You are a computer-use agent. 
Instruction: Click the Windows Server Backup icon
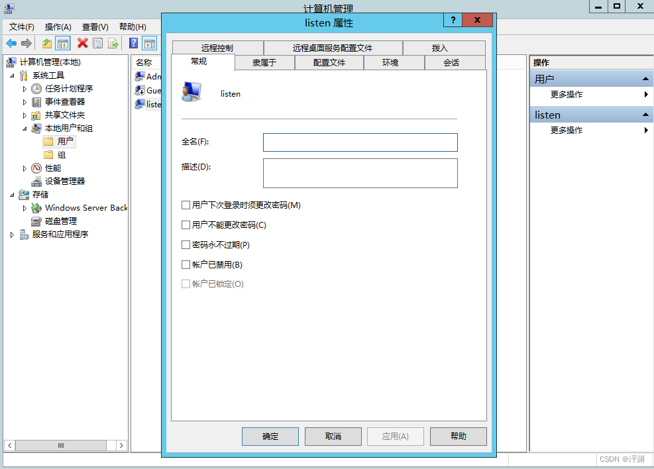(36, 207)
